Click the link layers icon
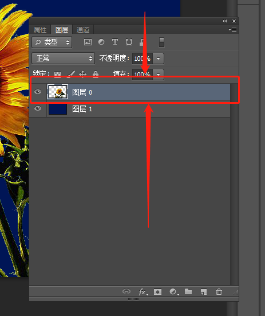Image resolution: width=265 pixels, height=316 pixels. click(x=126, y=291)
